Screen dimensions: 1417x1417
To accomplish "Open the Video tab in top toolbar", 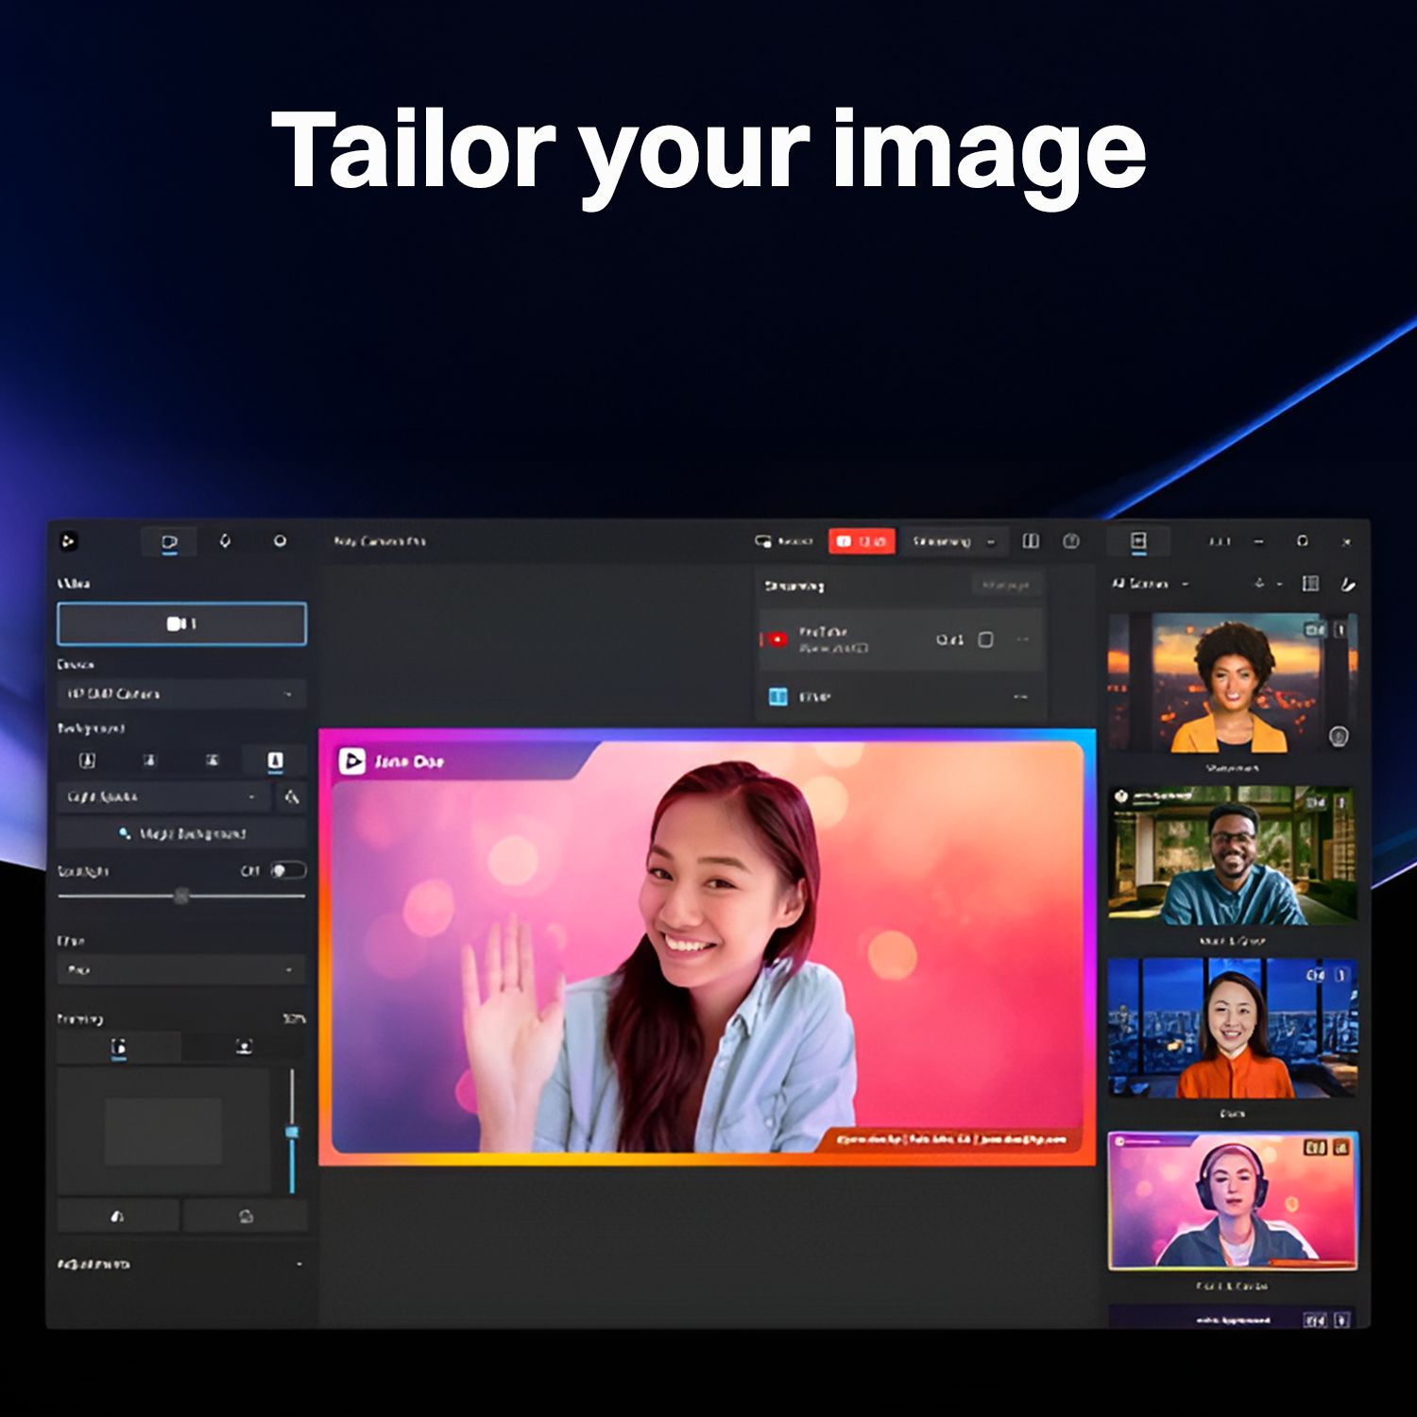I will pyautogui.click(x=170, y=542).
